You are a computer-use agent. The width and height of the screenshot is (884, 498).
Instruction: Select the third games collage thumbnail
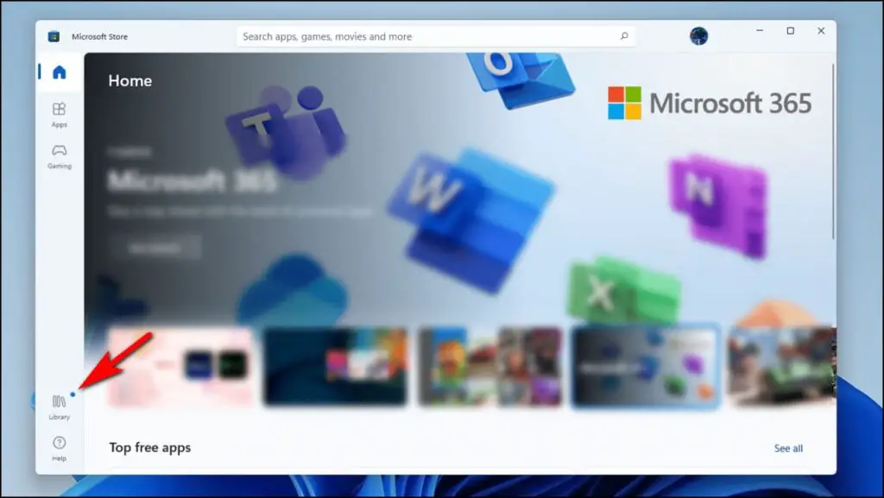click(490, 366)
